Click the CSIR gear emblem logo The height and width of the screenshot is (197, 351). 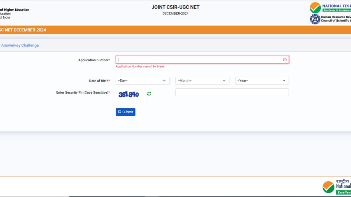tap(314, 19)
